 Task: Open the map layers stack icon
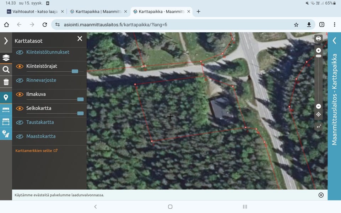(x=6, y=58)
